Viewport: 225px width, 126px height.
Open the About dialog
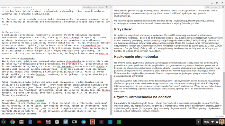[101, 7]
